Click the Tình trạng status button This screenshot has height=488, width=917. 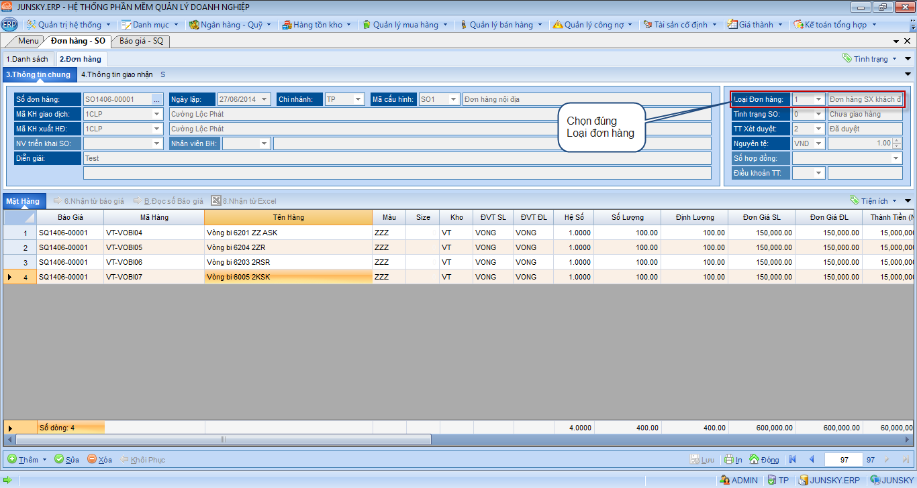coord(870,59)
